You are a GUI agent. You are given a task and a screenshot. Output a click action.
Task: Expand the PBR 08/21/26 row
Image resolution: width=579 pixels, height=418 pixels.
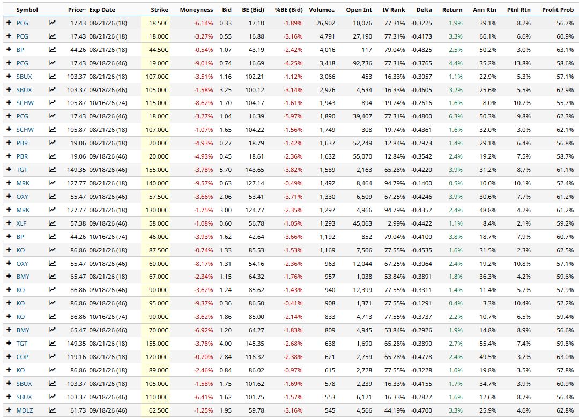(9, 143)
